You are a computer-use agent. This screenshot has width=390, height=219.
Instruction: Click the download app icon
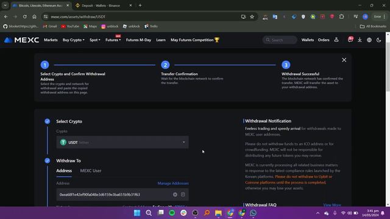[360, 40]
